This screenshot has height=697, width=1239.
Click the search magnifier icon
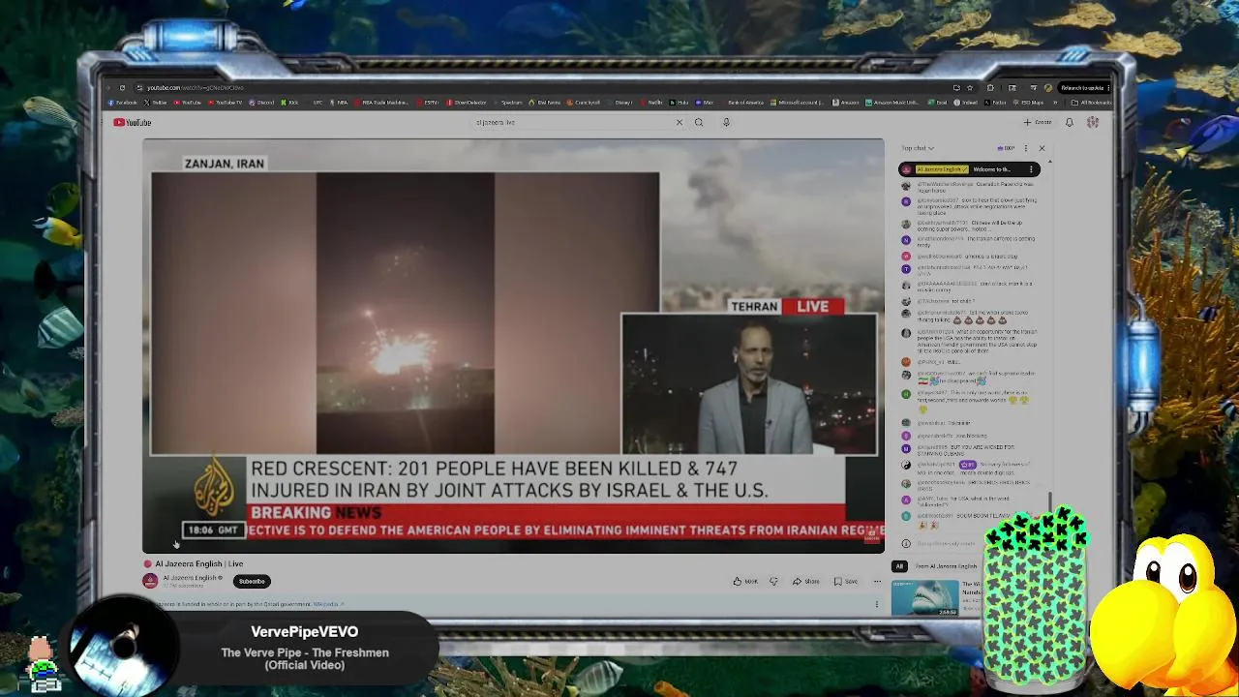[699, 122]
